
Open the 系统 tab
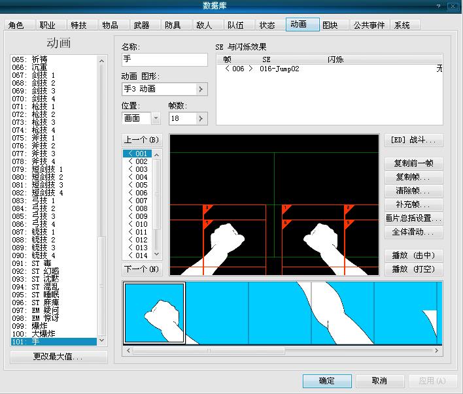coord(405,25)
